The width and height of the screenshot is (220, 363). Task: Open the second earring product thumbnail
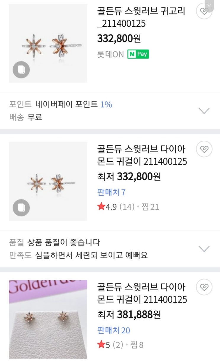point(48,181)
